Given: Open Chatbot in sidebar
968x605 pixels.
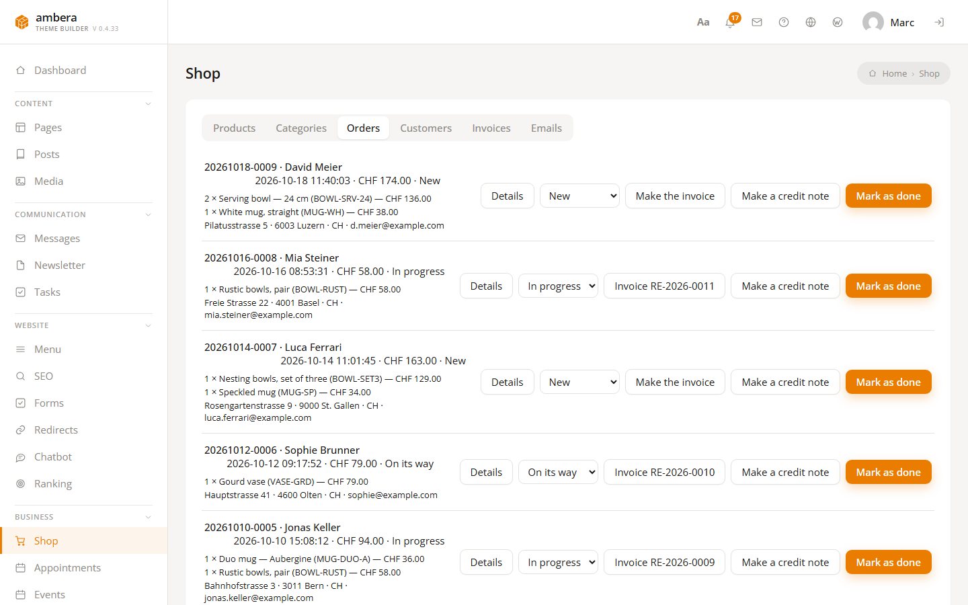Looking at the screenshot, I should pyautogui.click(x=83, y=456).
